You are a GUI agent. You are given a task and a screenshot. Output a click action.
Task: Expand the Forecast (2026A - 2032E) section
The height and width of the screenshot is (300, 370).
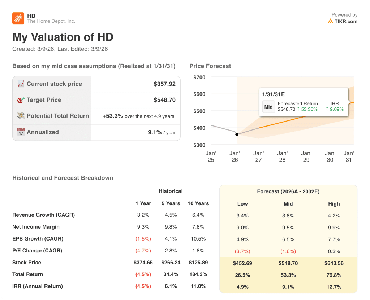click(x=288, y=191)
